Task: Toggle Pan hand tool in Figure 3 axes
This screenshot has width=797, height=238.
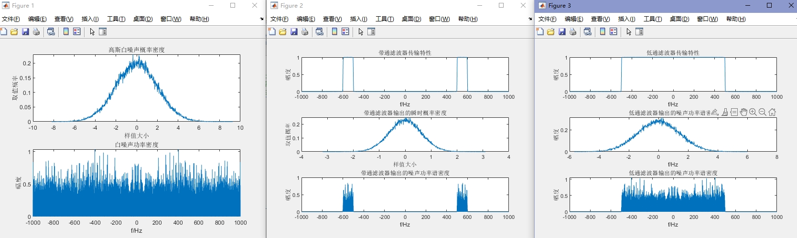Action: point(743,112)
